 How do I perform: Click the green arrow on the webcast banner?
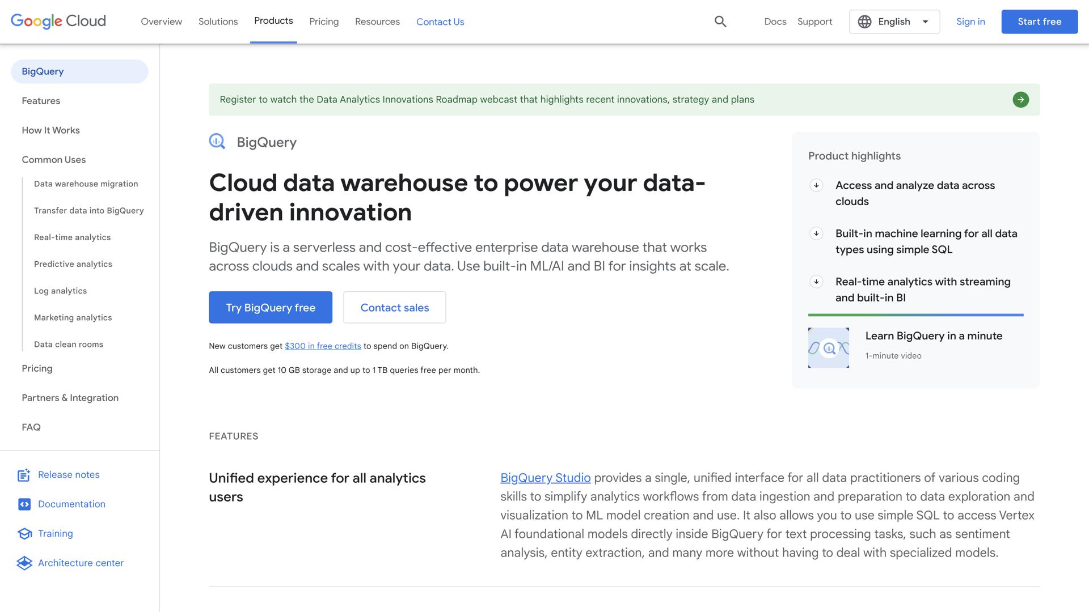pyautogui.click(x=1021, y=100)
